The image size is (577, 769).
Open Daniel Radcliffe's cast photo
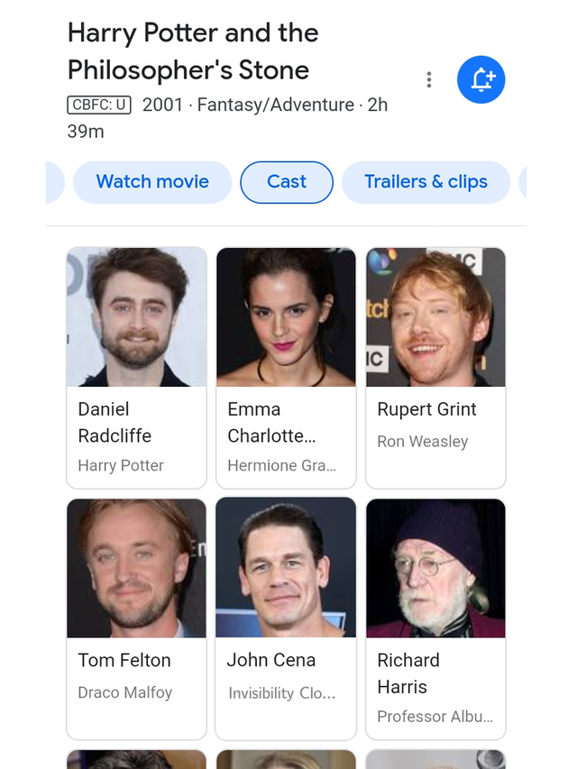click(x=136, y=316)
